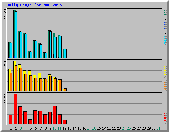Click green day 11 label

[59, 128]
